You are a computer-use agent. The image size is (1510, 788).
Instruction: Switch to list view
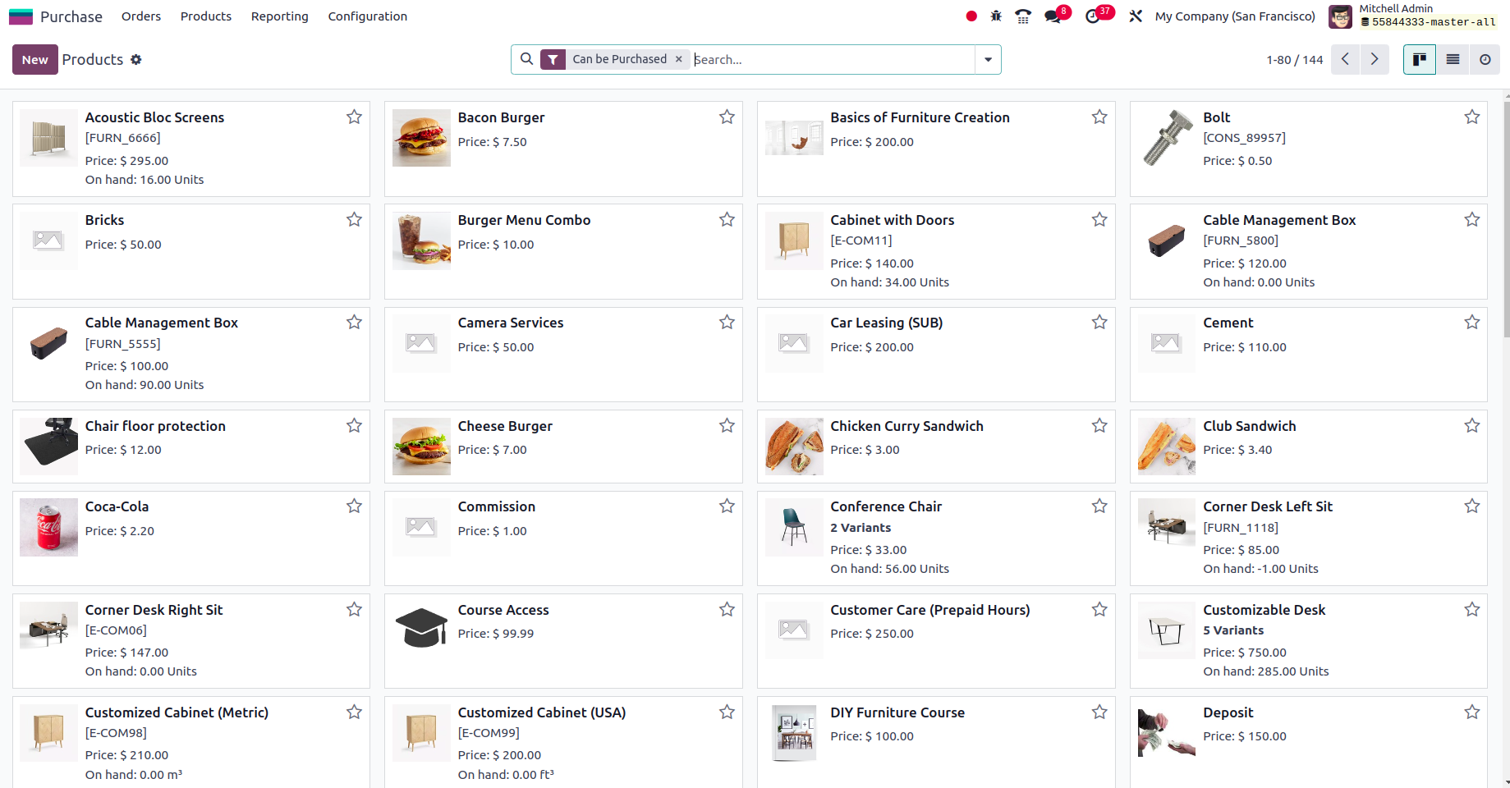tap(1452, 59)
